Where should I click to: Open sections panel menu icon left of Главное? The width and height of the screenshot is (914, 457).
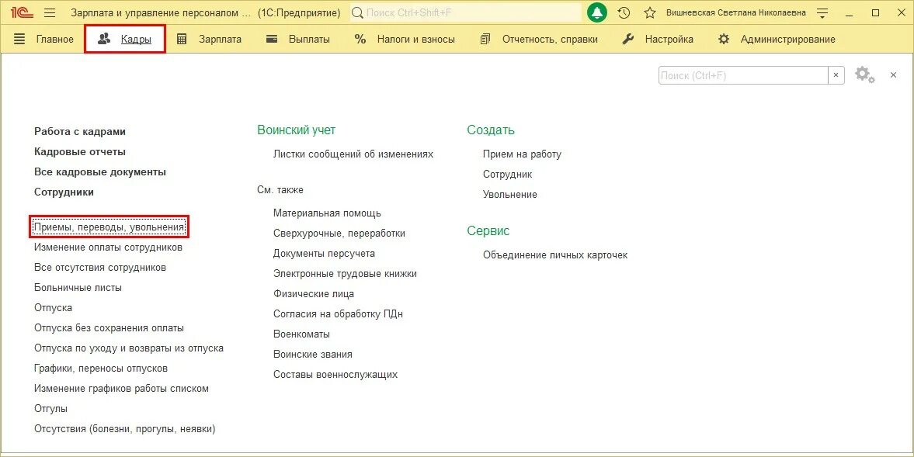coord(19,39)
